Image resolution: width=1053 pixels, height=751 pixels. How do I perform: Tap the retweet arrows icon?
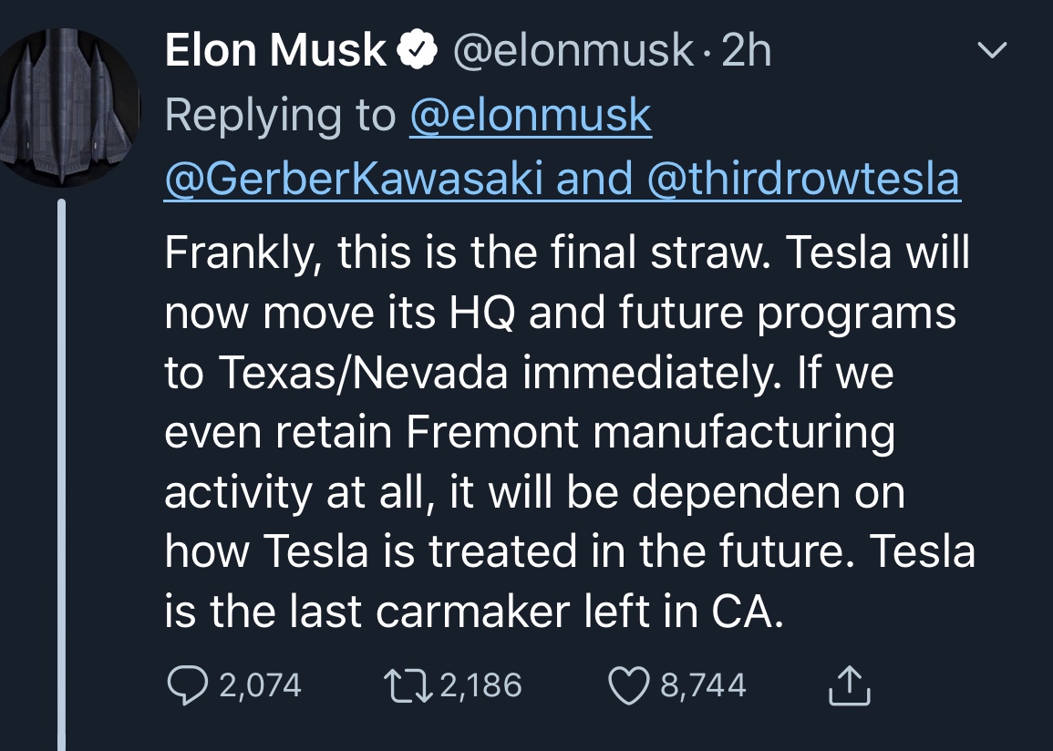pyautogui.click(x=408, y=686)
